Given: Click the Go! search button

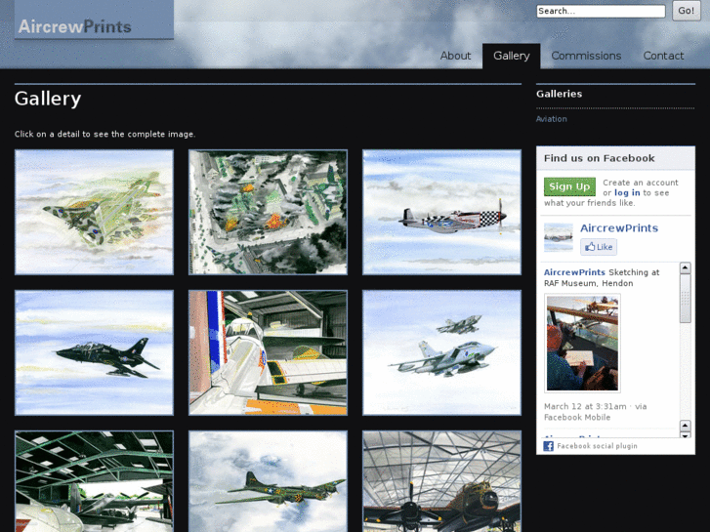Looking at the screenshot, I should tap(686, 11).
